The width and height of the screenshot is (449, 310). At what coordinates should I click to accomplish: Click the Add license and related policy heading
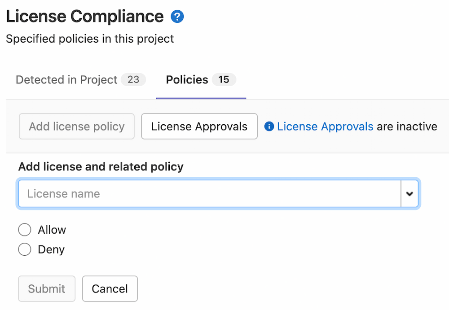[101, 166]
